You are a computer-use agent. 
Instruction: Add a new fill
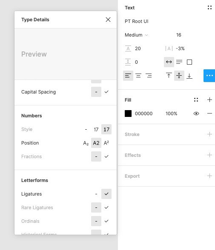(209, 100)
